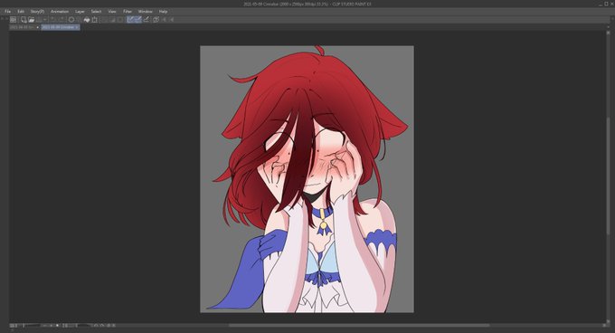Click the Fill paint bucket icon
Viewport: 615px width, 333px height.
pyautogui.click(x=87, y=20)
